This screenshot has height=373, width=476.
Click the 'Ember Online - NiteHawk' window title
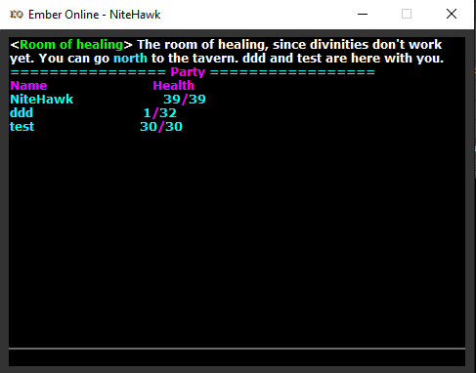click(x=95, y=15)
